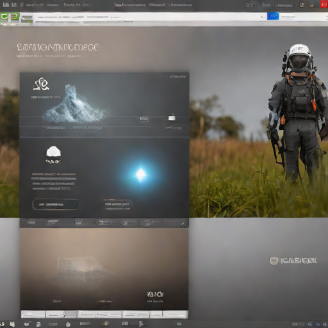Viewport: 328px width, 328px height.
Task: Click the small icon pair left of red button
Action: click(307, 4)
